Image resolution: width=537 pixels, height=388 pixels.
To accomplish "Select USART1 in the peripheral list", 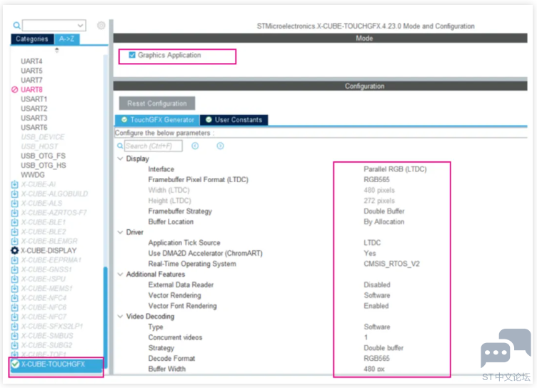I will [34, 99].
